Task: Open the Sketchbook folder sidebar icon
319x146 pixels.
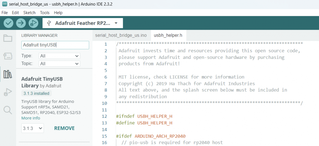Action: click(8, 38)
